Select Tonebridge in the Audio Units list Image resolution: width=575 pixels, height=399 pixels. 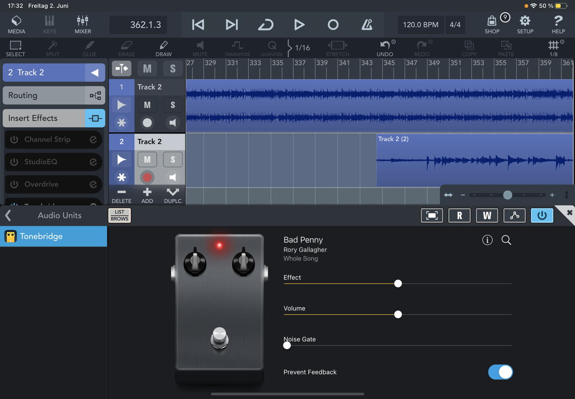tap(53, 236)
